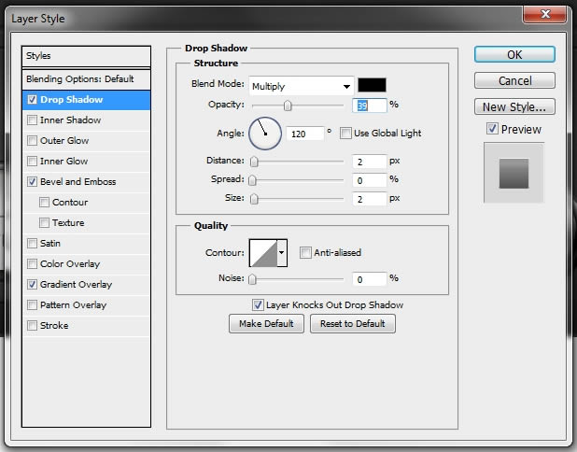Click the style preview thumbnail
577x452 pixels.
[x=514, y=173]
